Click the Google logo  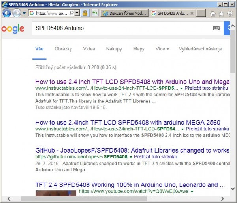[13, 29]
